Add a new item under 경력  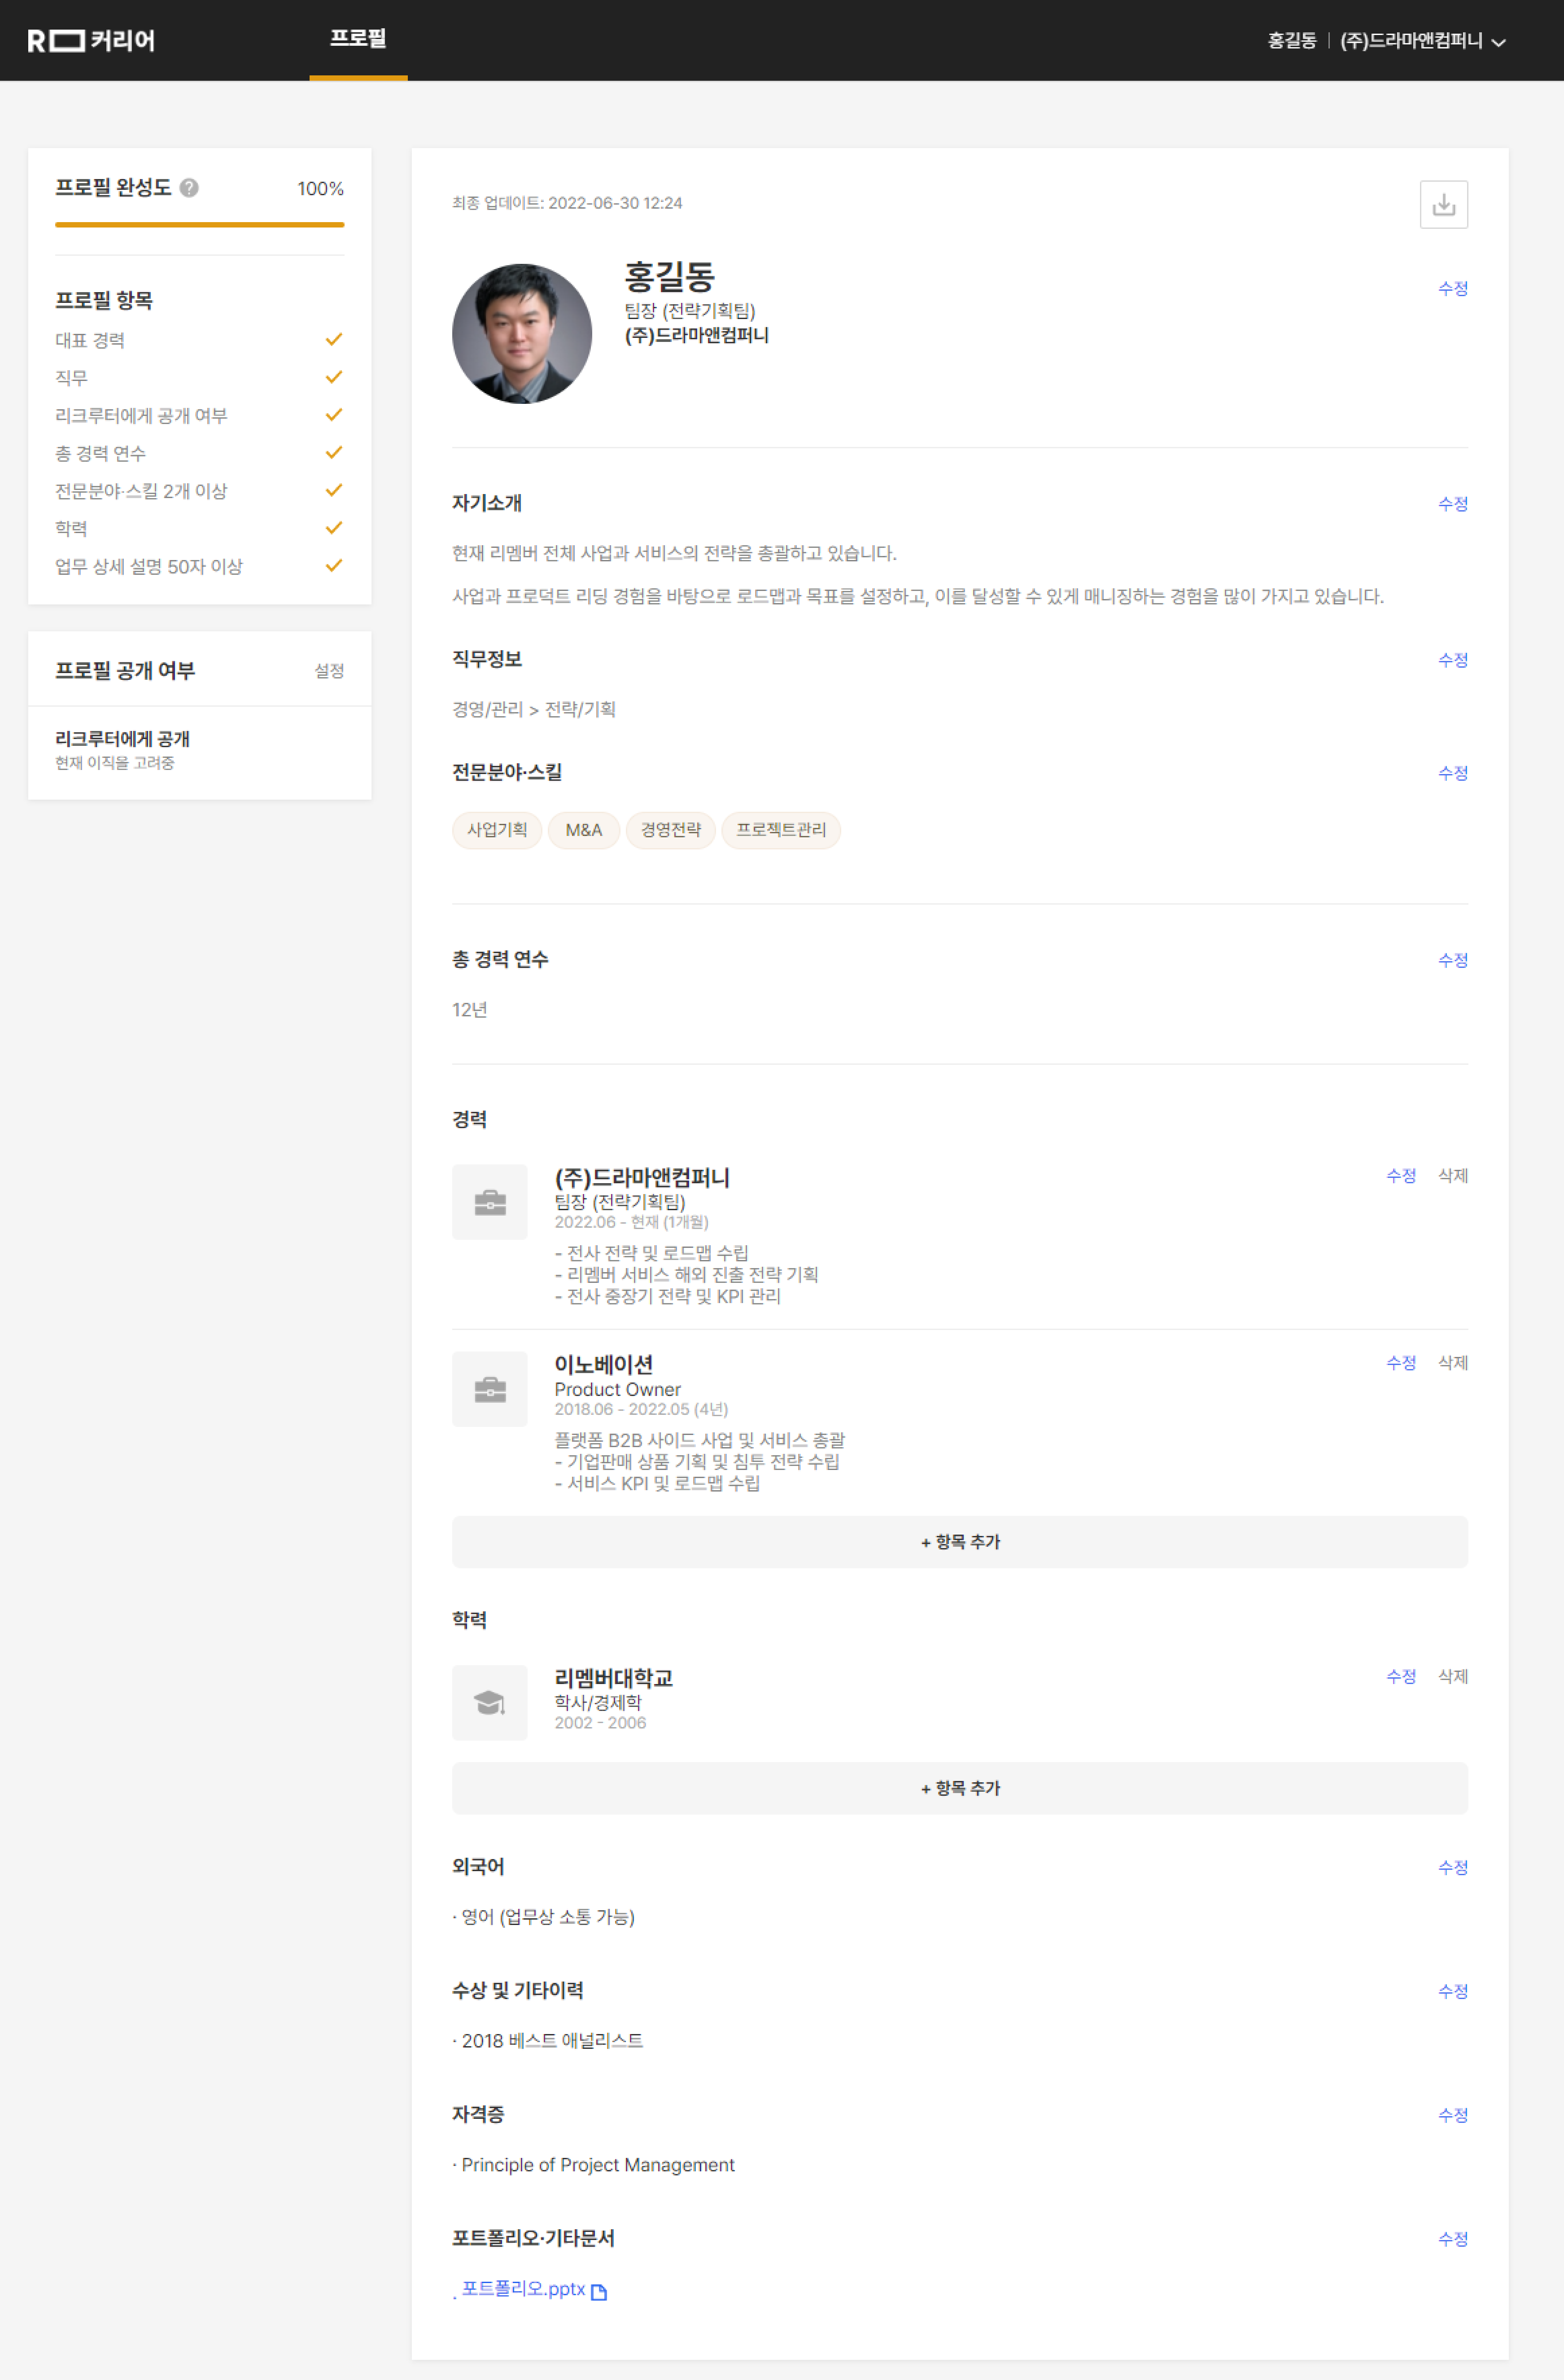click(960, 1542)
